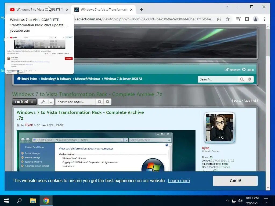This screenshot has width=275, height=206.
Task: Click the Search this topic field
Action: coord(75,102)
